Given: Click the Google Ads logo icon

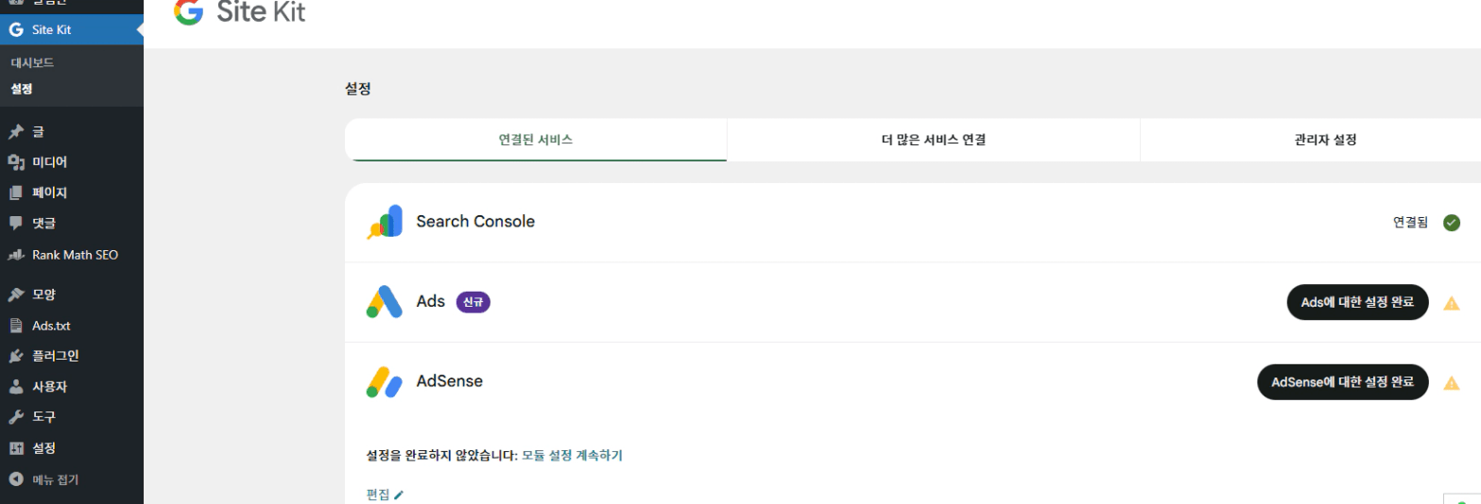Looking at the screenshot, I should pyautogui.click(x=385, y=302).
